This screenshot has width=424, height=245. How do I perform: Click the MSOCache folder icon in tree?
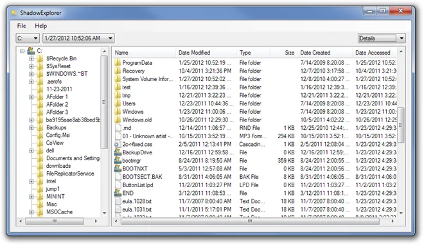(x=40, y=212)
